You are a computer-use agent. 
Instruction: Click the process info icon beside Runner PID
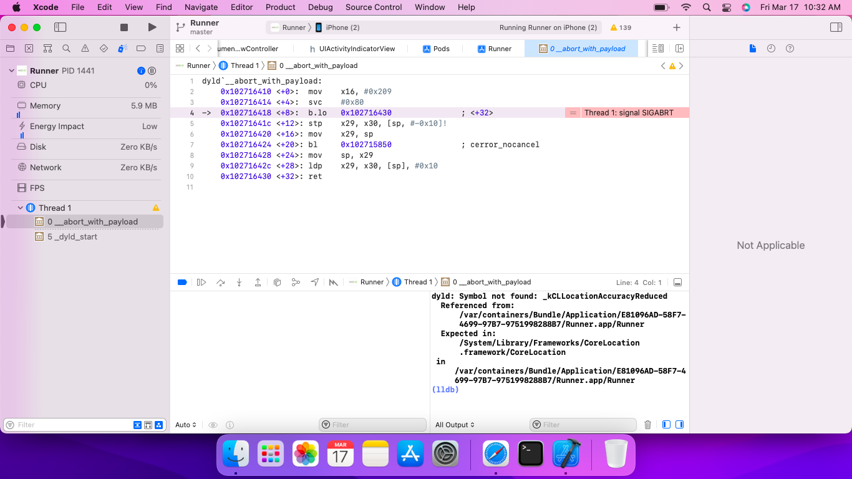(142, 70)
